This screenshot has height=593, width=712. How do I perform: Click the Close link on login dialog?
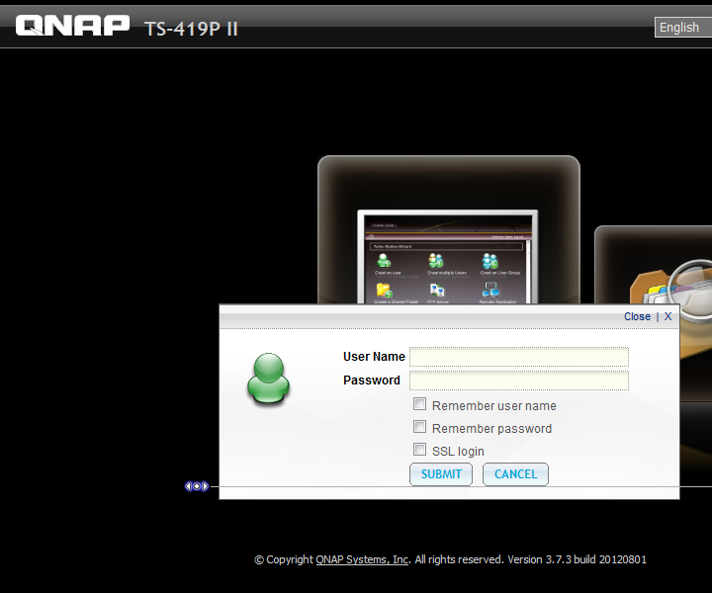point(637,316)
